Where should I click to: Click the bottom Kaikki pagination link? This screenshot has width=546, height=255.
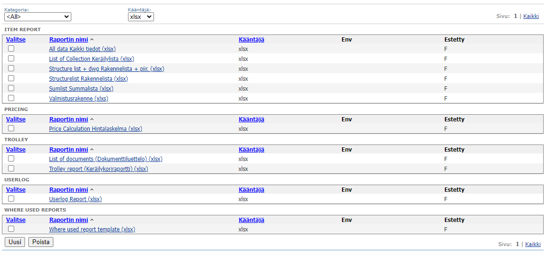tap(533, 244)
